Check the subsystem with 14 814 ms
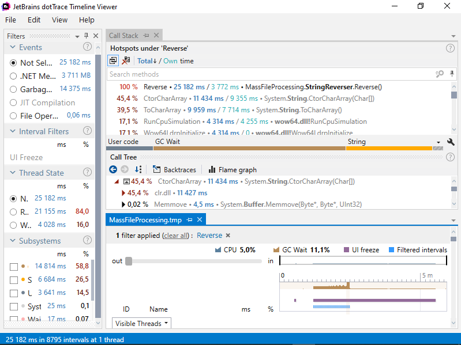461x345 pixels. coord(14,267)
